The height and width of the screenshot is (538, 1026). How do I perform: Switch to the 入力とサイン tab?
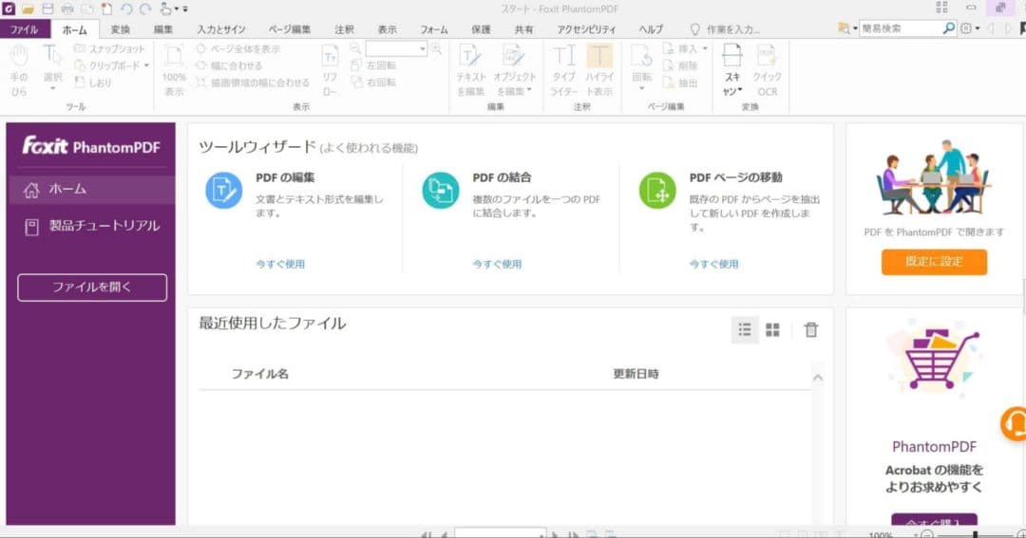point(221,29)
